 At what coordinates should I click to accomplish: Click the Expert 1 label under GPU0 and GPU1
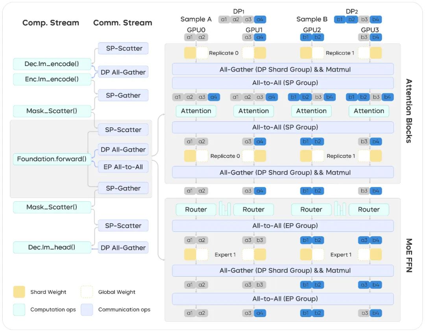[225, 255]
